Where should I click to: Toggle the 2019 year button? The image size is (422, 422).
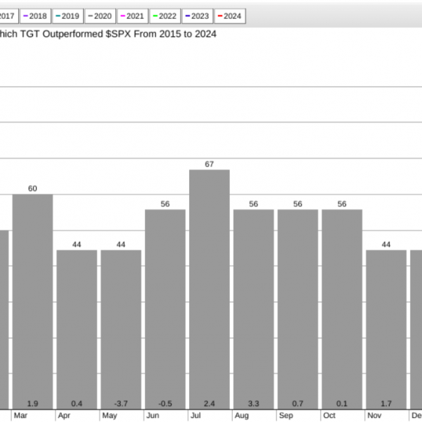click(x=68, y=16)
